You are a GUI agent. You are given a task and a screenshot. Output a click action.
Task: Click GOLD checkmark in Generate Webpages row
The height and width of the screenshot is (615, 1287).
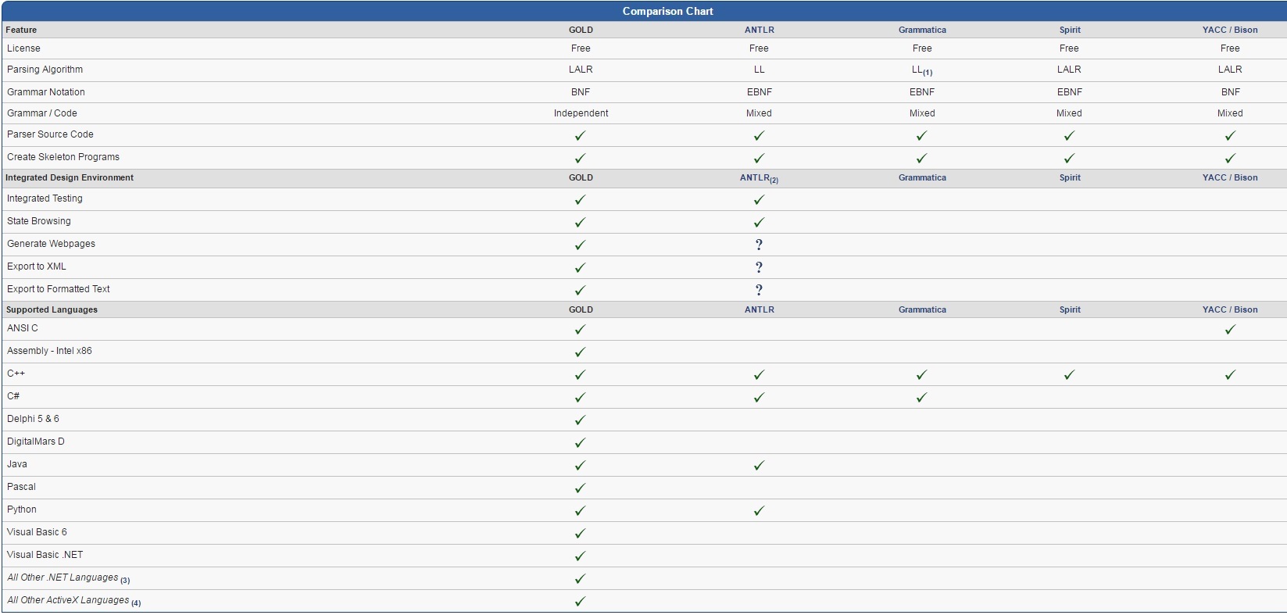pyautogui.click(x=580, y=245)
